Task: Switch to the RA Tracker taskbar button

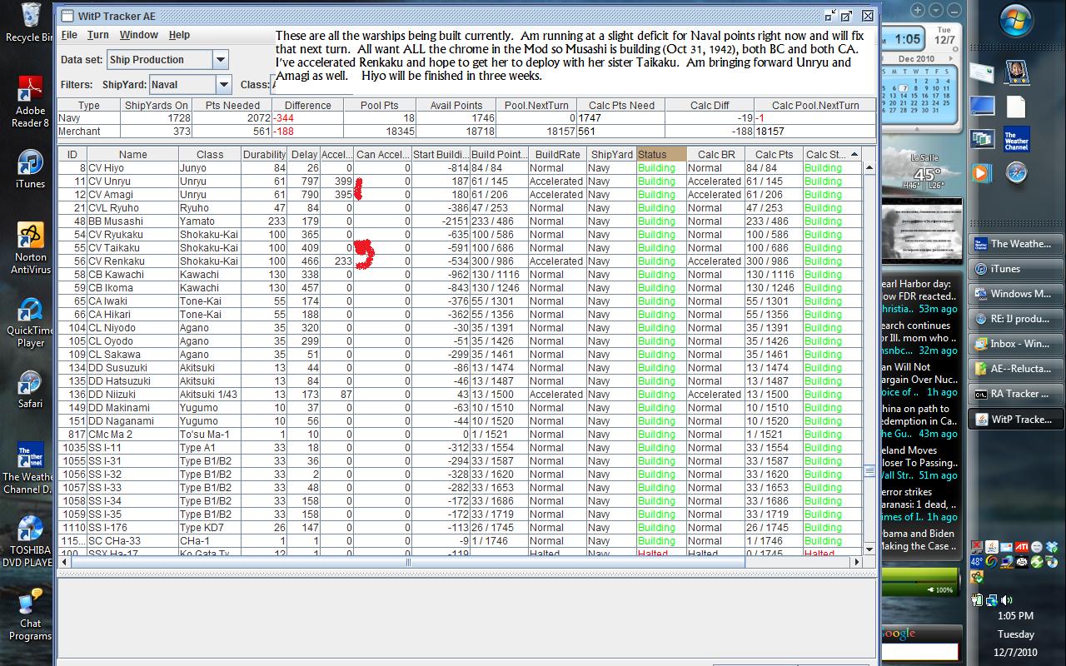Action: pyautogui.click(x=1015, y=394)
